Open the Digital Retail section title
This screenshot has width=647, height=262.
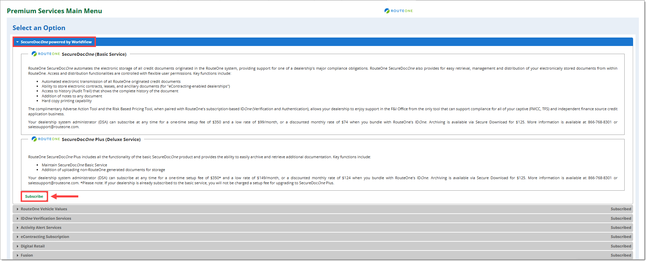[33, 246]
